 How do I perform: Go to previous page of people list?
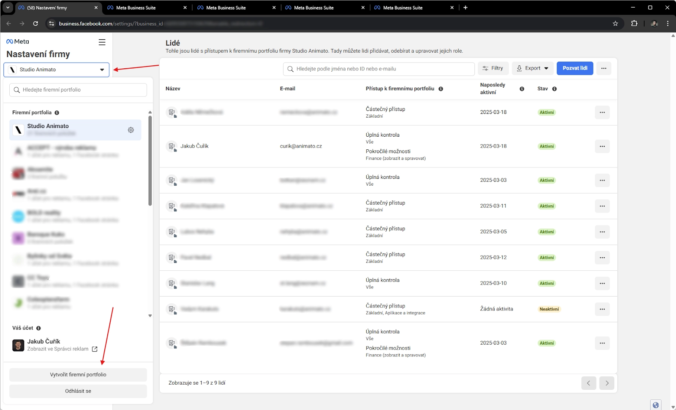[589, 383]
